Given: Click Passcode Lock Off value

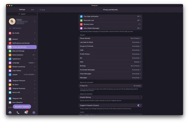Looking at the screenshot, I should pos(138,21).
